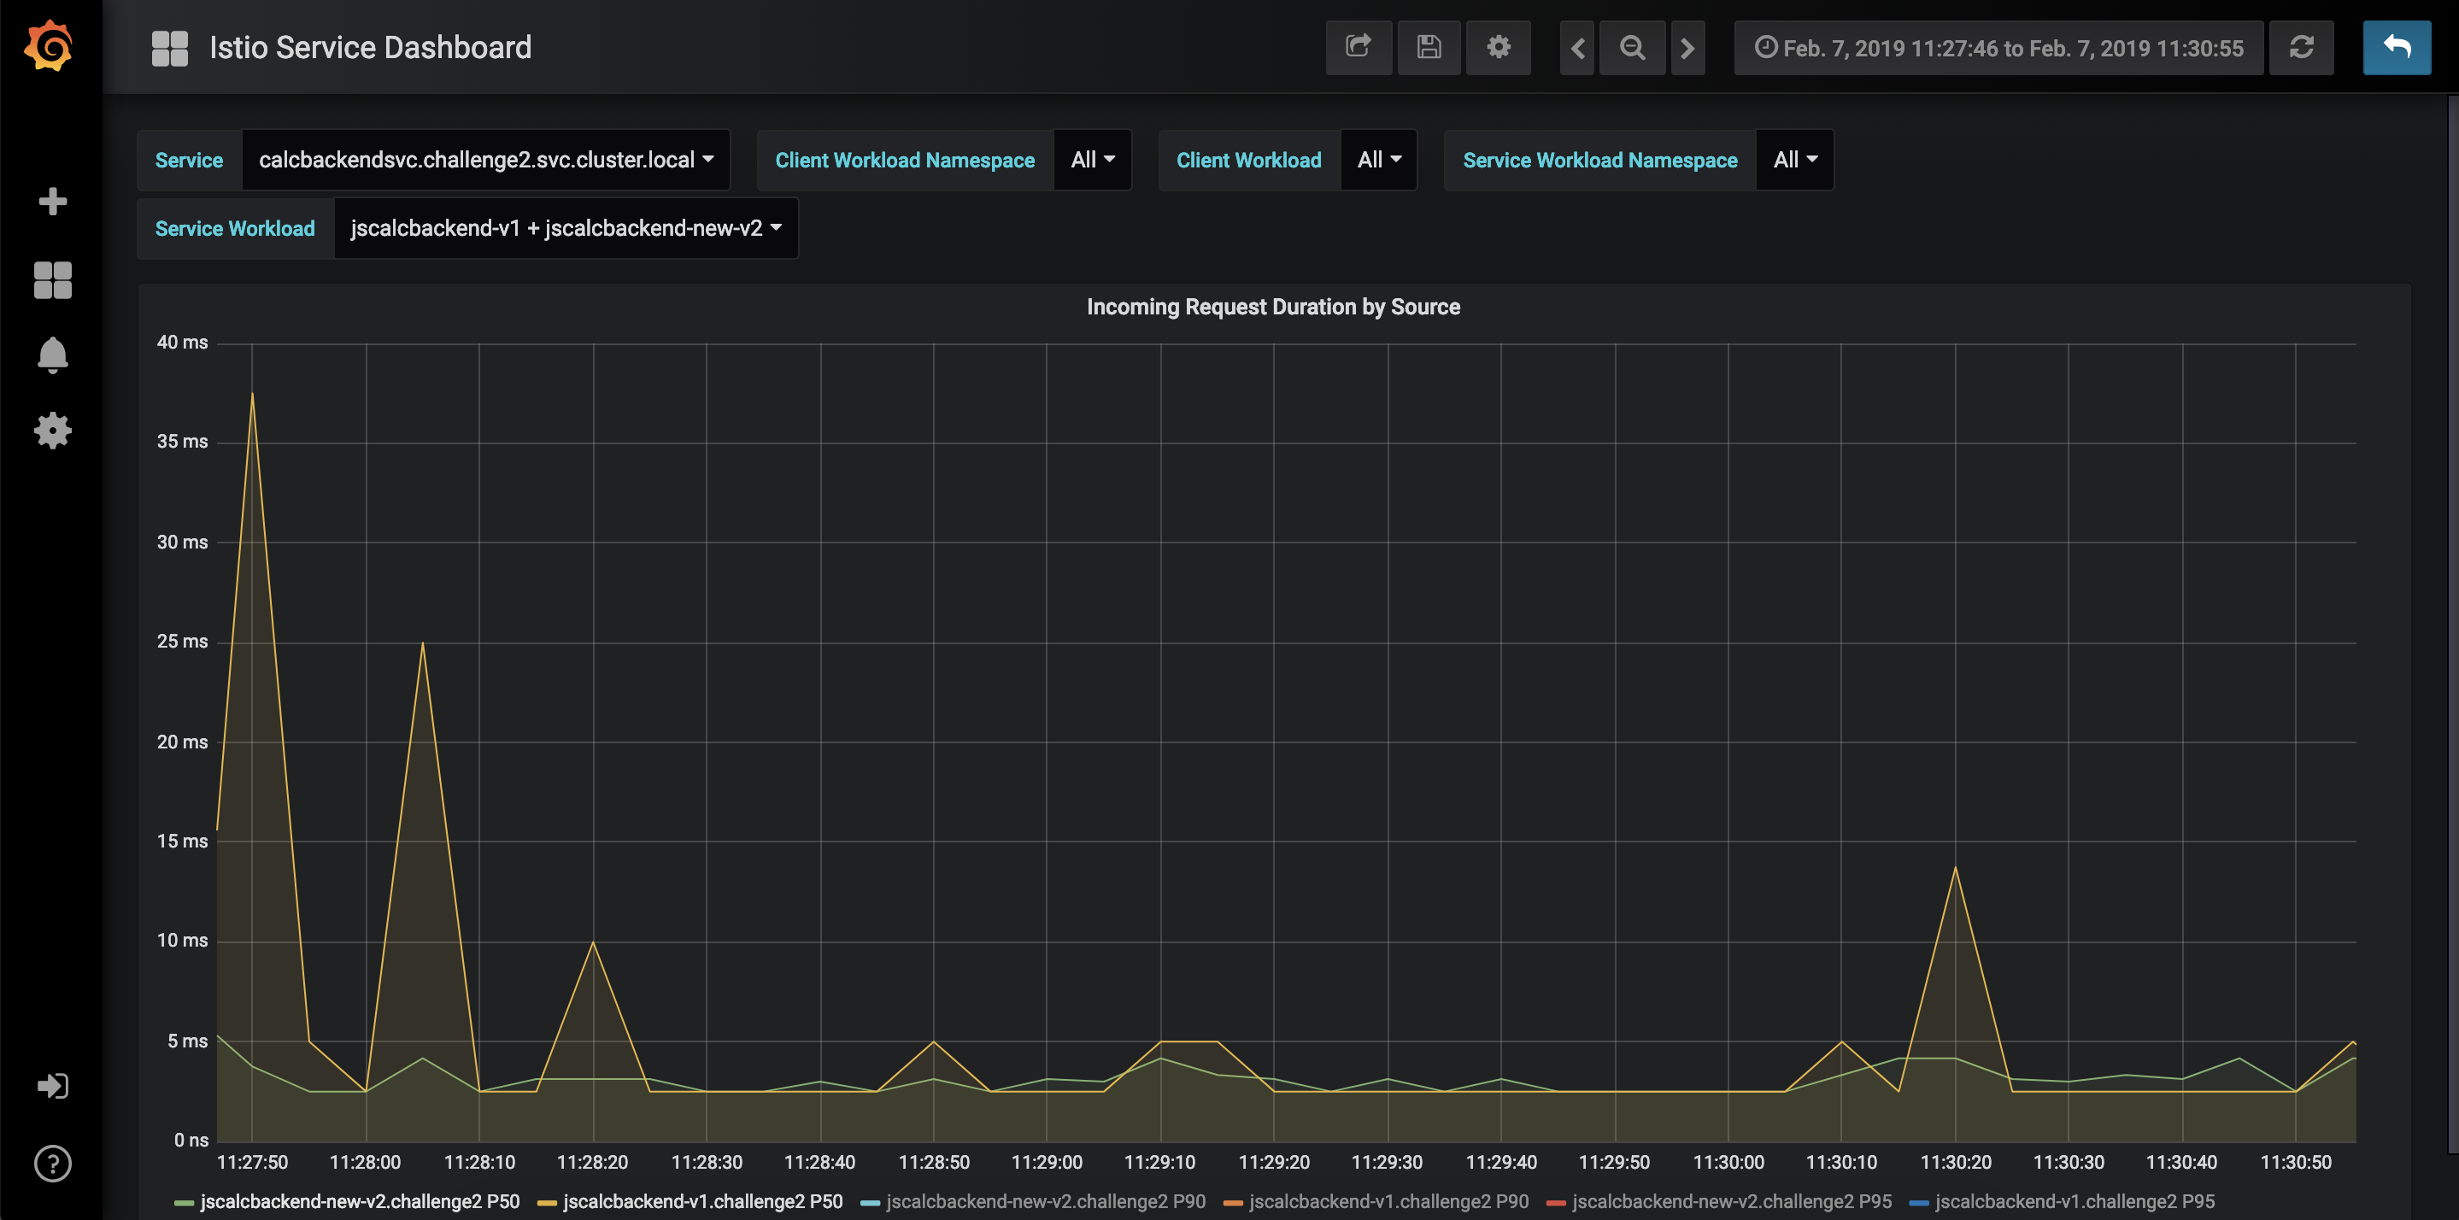Open Client Workload All dropdown
2459x1220 pixels.
[1379, 161]
